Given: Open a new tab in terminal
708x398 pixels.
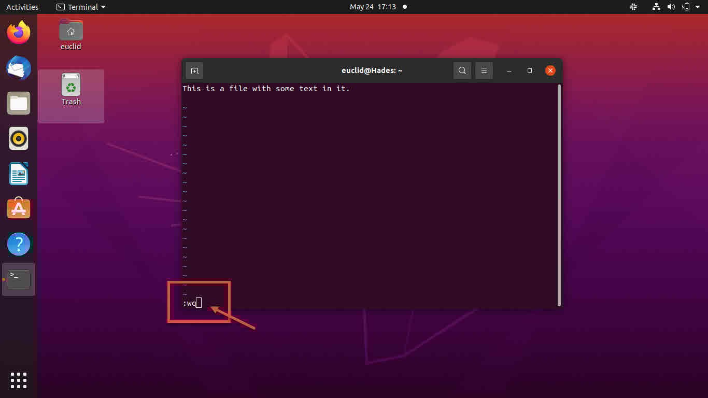Looking at the screenshot, I should [194, 70].
